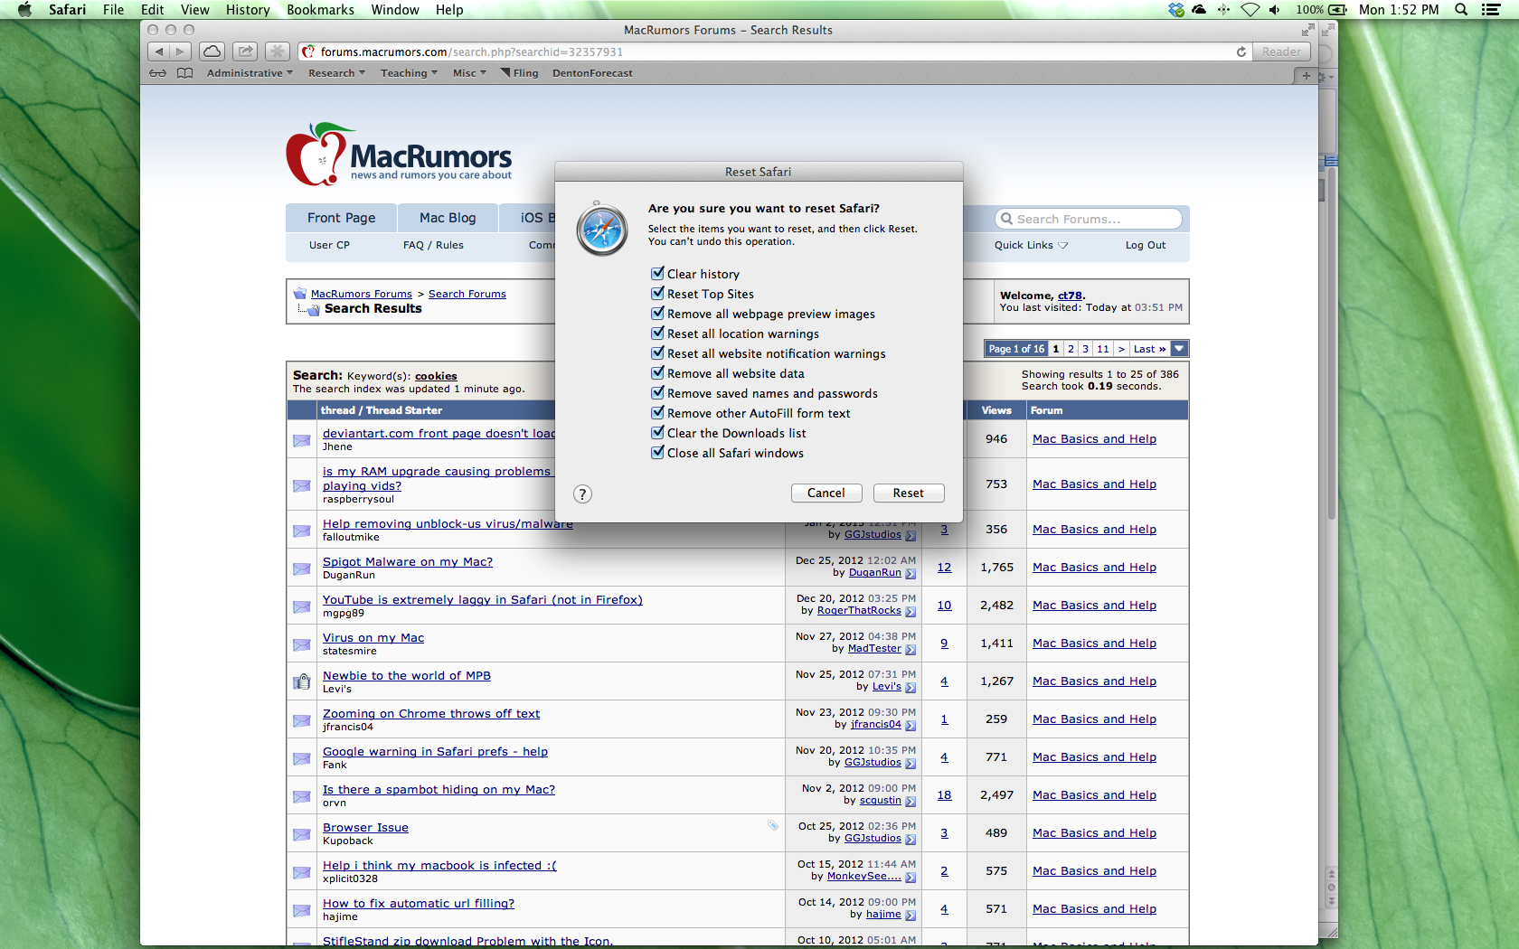Viewport: 1519px width, 949px height.
Task: Toggle Reset all website notification warnings
Action: [657, 352]
